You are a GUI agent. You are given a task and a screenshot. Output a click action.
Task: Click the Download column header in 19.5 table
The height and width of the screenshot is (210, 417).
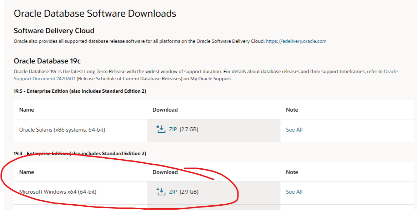click(x=165, y=110)
